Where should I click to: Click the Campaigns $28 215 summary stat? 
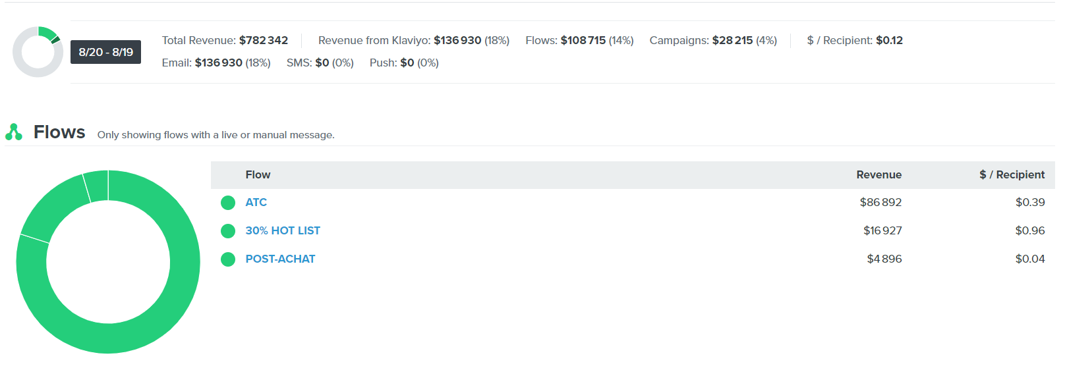732,41
